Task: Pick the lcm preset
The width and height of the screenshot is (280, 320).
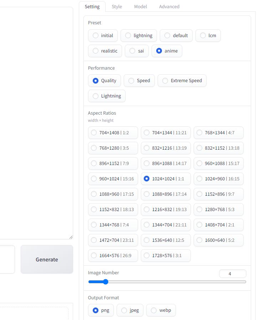Action: click(208, 35)
